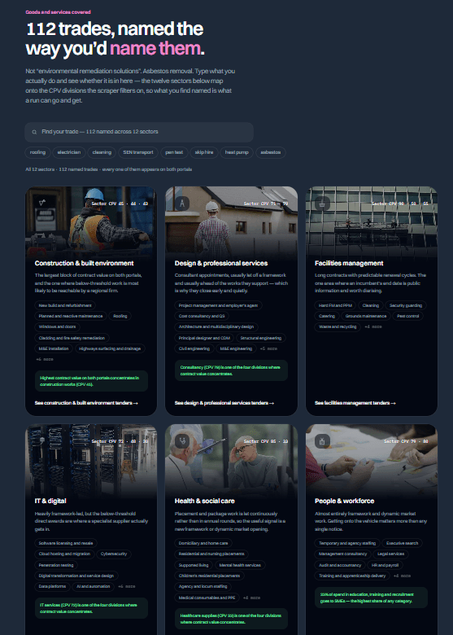Click the Health & social care stethoscope icon
The height and width of the screenshot is (635, 453).
(x=182, y=440)
